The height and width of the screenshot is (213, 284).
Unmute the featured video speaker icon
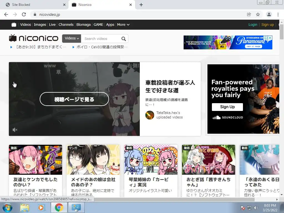pos(15,130)
